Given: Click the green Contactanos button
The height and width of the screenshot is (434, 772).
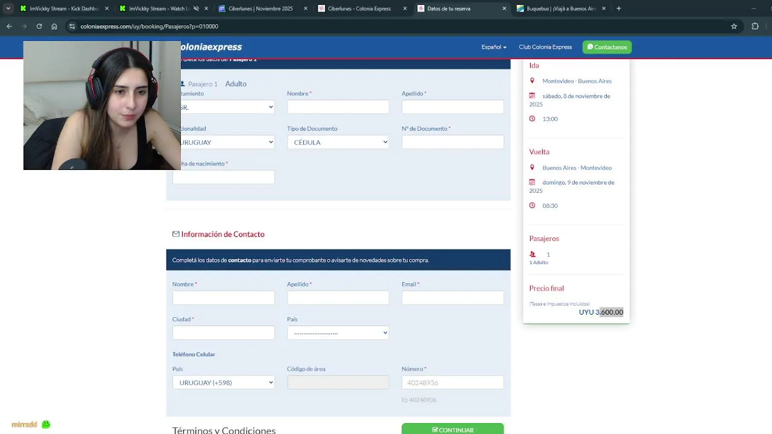Looking at the screenshot, I should tap(607, 47).
